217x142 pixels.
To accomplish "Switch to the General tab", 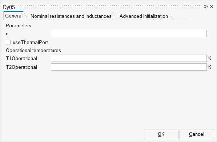I will tap(14, 16).
